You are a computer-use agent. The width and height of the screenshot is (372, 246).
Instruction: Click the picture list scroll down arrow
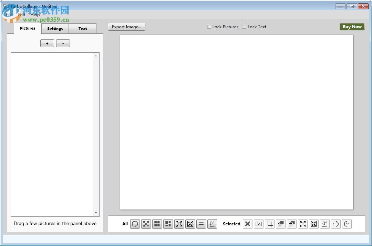[96, 213]
